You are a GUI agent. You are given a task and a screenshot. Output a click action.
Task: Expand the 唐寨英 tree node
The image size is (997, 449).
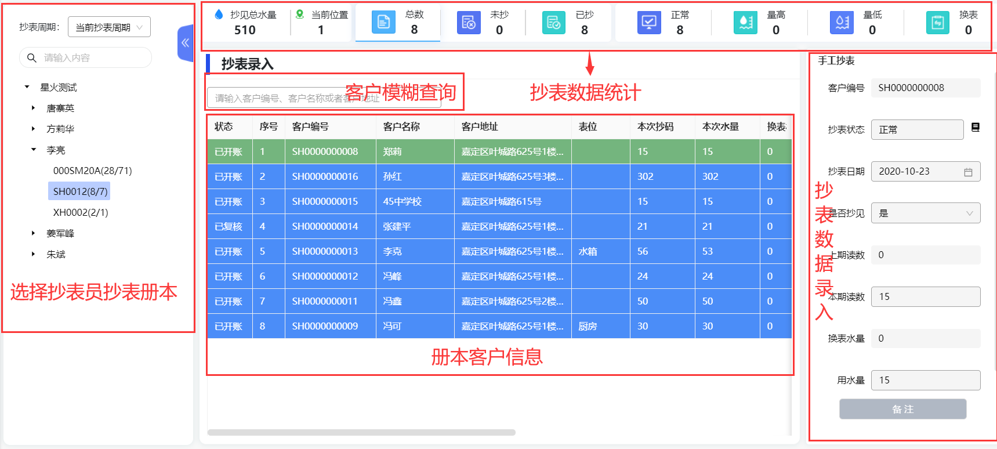(x=33, y=108)
